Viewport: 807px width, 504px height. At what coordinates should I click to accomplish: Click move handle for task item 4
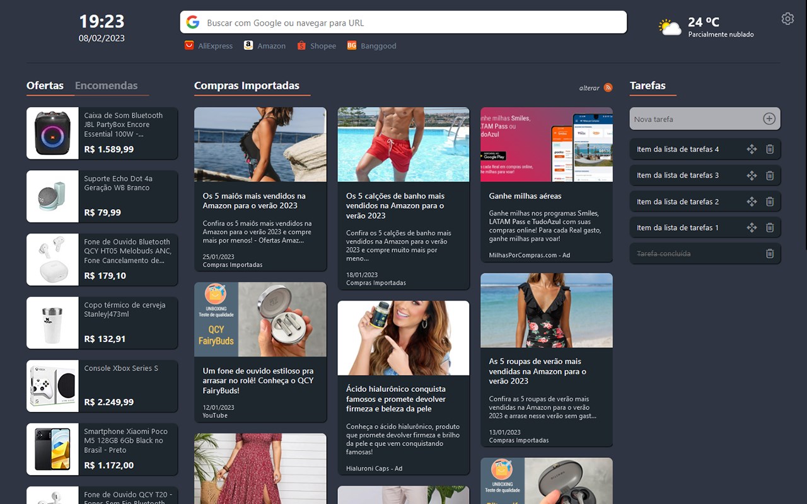pos(752,149)
